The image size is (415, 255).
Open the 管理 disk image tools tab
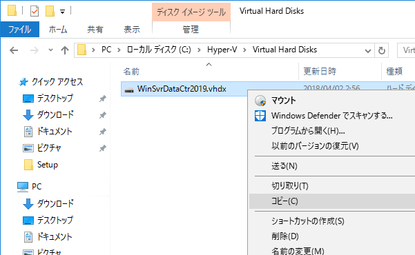click(191, 29)
